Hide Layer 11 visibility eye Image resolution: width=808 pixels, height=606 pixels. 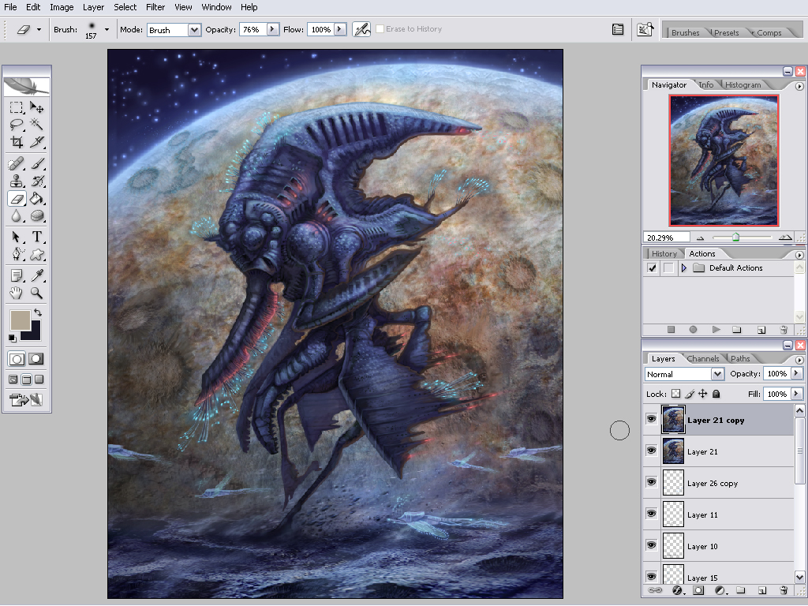click(x=651, y=514)
